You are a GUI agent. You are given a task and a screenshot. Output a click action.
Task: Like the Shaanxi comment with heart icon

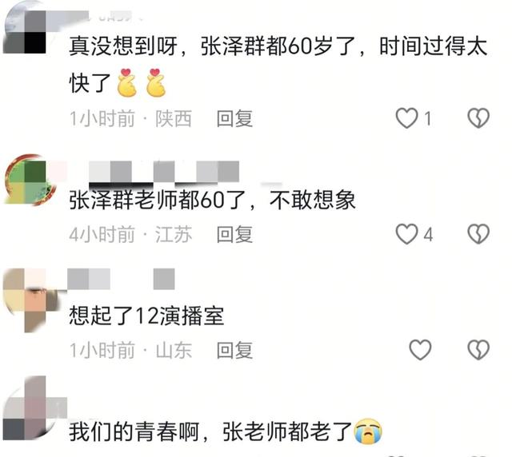[x=406, y=118]
